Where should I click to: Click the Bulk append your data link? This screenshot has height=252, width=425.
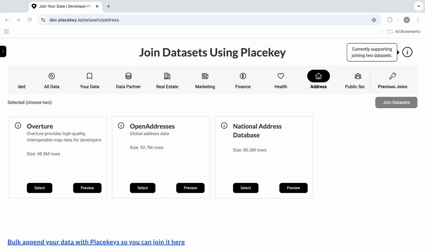pos(96,242)
